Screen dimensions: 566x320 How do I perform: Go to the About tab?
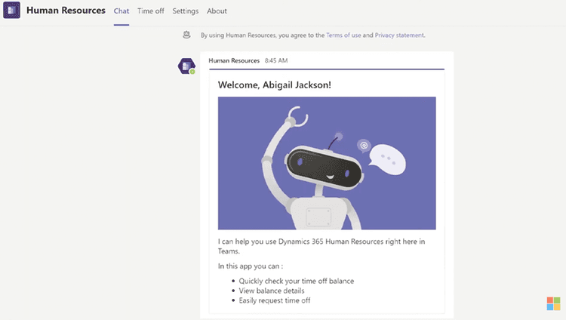click(x=217, y=11)
